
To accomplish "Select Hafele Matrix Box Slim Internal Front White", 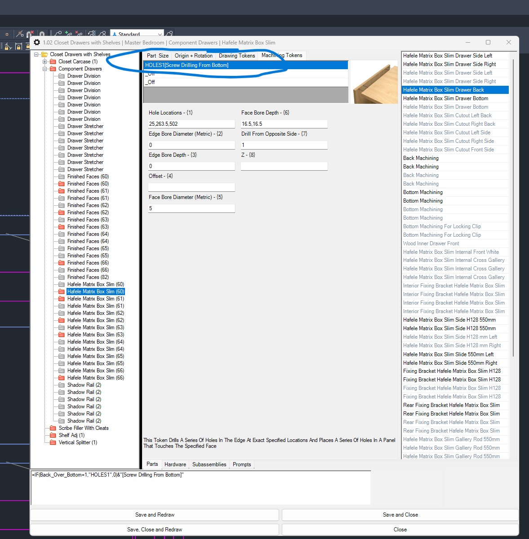I will pyautogui.click(x=455, y=252).
